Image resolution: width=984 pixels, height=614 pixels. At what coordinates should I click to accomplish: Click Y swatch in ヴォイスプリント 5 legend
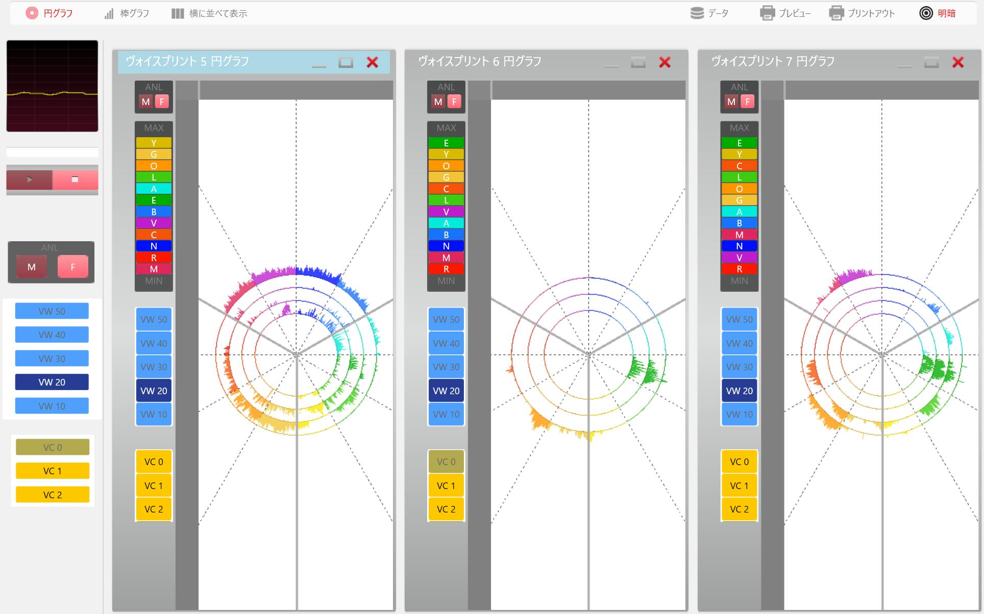point(154,143)
